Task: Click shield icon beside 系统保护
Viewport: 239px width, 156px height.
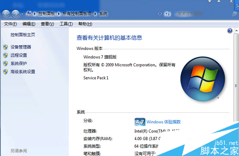Action: (x=6, y=64)
